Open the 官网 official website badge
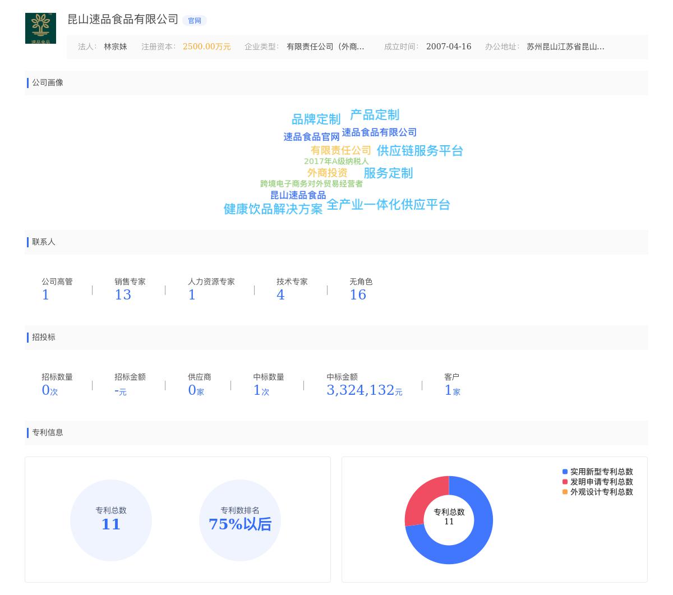The image size is (673, 595). tap(194, 20)
